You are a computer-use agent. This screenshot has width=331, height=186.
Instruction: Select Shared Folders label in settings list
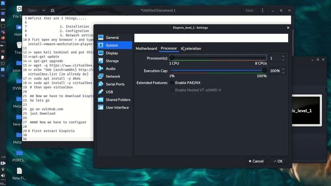[x=118, y=100]
